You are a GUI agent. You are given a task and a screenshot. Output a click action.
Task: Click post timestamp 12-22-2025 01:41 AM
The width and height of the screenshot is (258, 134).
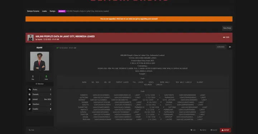[x=68, y=48]
